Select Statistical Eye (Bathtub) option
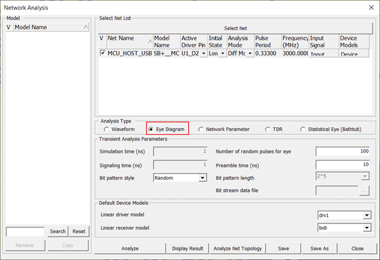The height and width of the screenshot is (260, 380). (303, 129)
